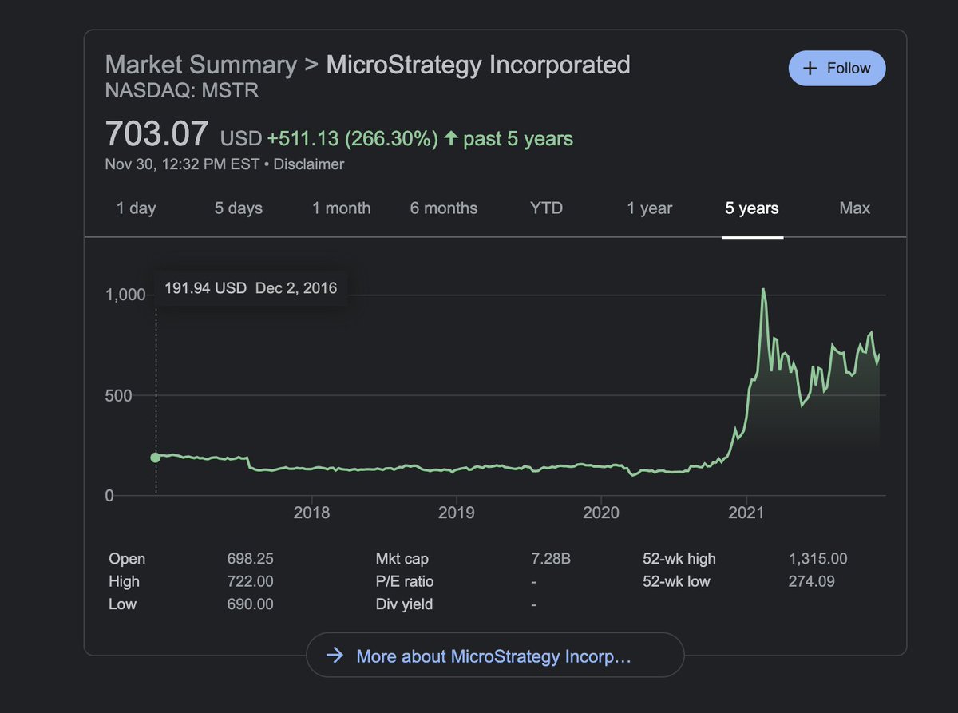Click the Low value 690.00
This screenshot has width=958, height=713.
[x=250, y=604]
